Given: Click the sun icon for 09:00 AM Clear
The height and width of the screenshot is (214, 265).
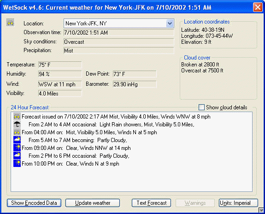Looking at the screenshot, I should [x=17, y=148].
